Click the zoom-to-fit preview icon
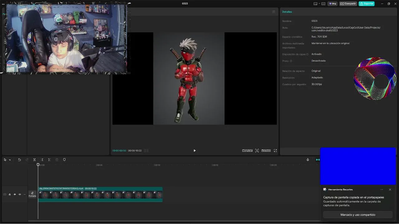 pos(257,151)
